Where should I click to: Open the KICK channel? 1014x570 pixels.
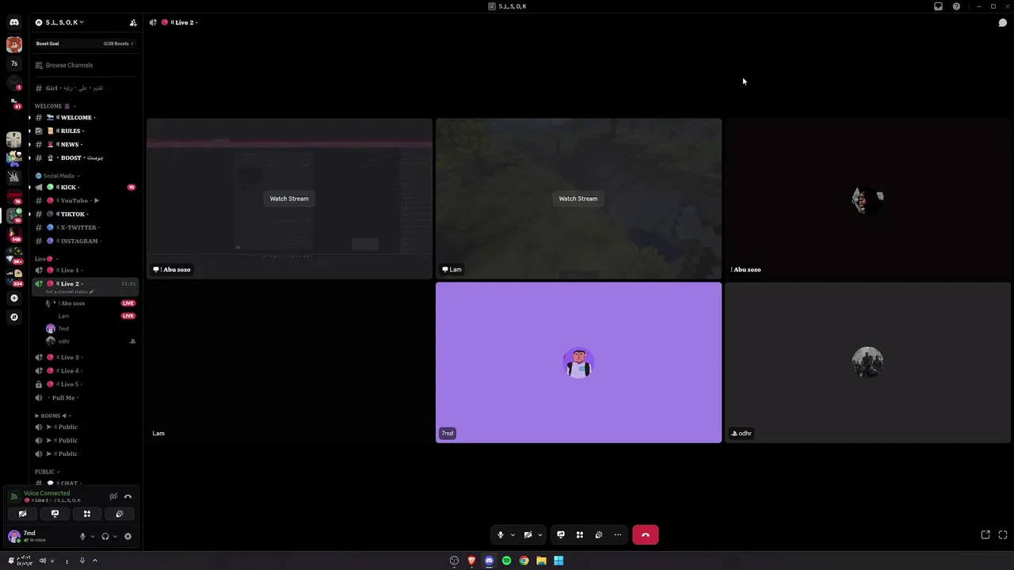(x=86, y=187)
